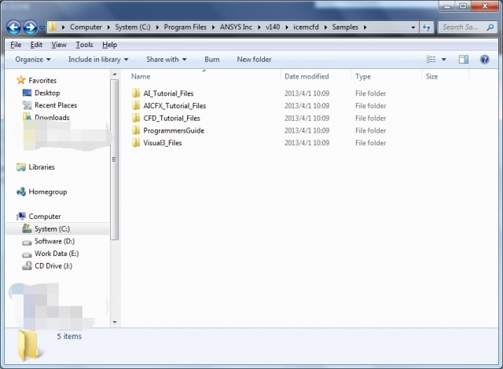The height and width of the screenshot is (369, 503).
Task: Click the Forward navigation arrow button
Action: tap(31, 27)
